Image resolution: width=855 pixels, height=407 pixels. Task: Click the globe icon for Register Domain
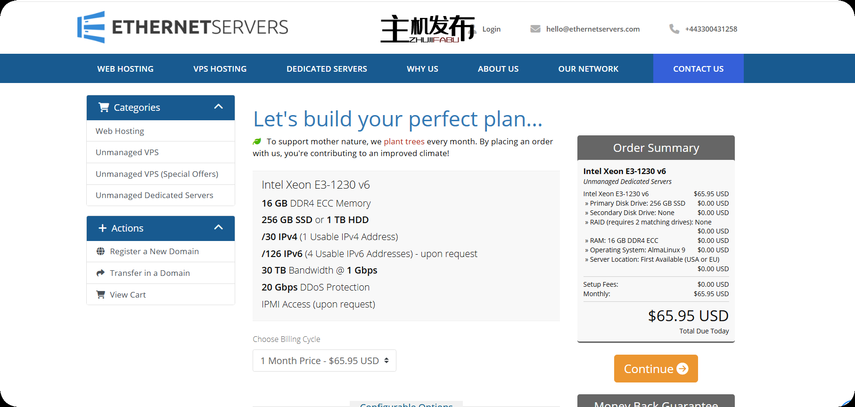click(100, 251)
